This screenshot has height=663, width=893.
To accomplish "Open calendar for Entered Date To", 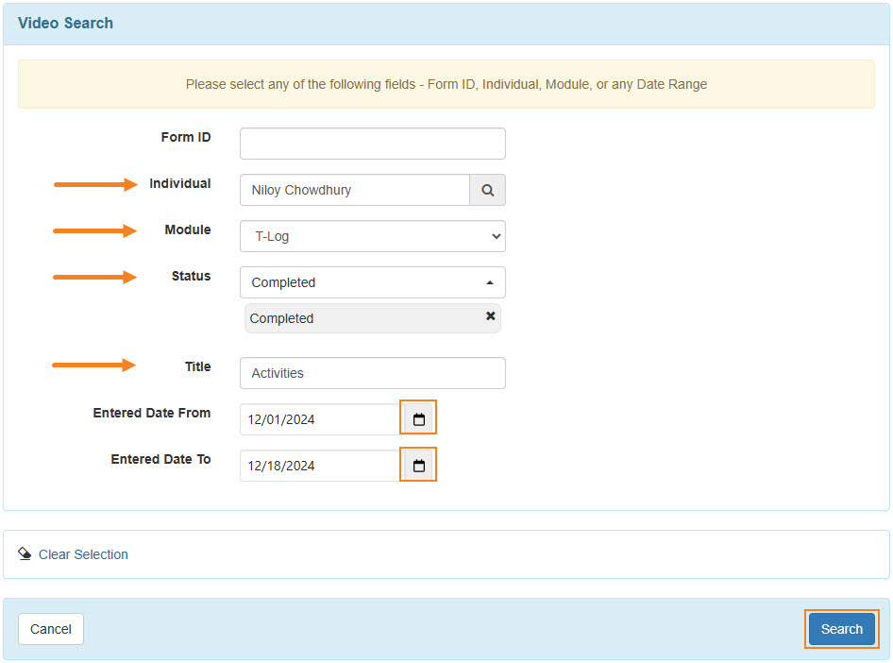I will [418, 466].
